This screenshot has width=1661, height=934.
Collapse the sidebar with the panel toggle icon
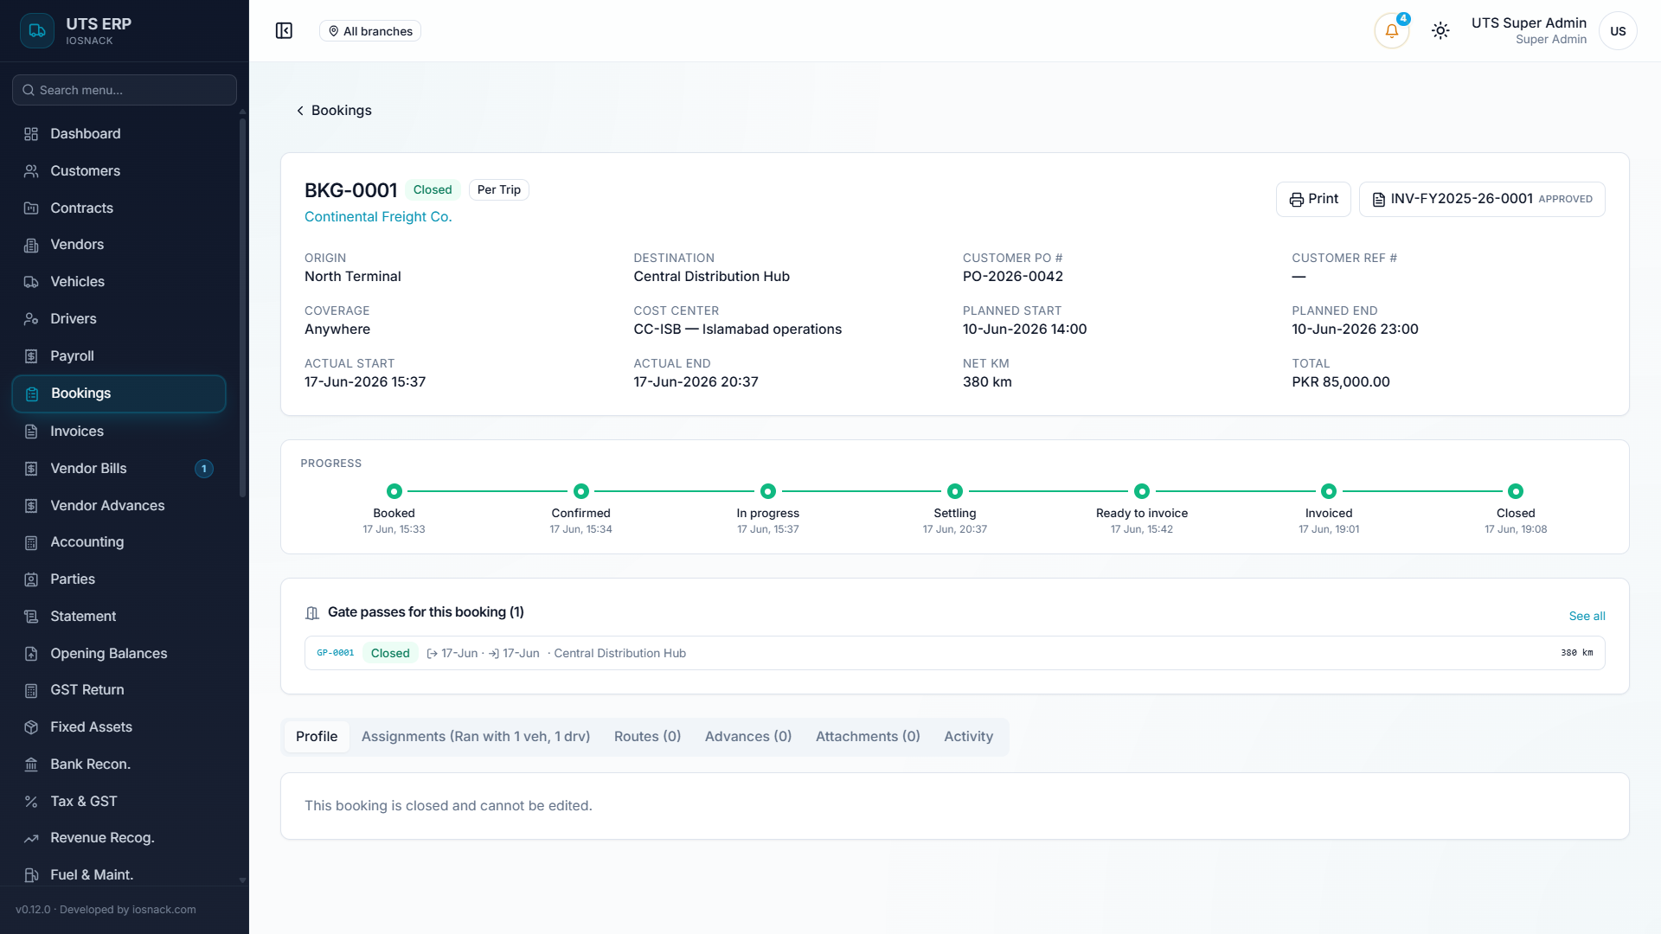284,31
